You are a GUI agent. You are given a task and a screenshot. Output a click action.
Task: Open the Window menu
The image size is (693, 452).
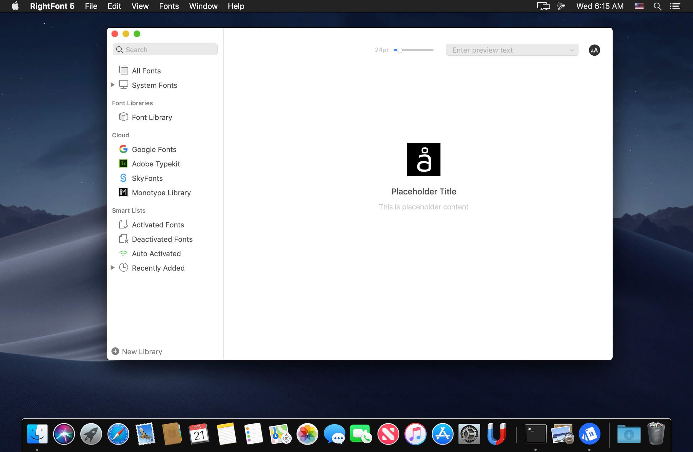[203, 6]
